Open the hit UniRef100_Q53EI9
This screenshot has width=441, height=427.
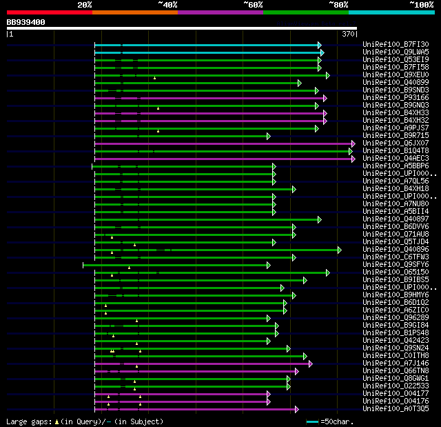(x=396, y=60)
